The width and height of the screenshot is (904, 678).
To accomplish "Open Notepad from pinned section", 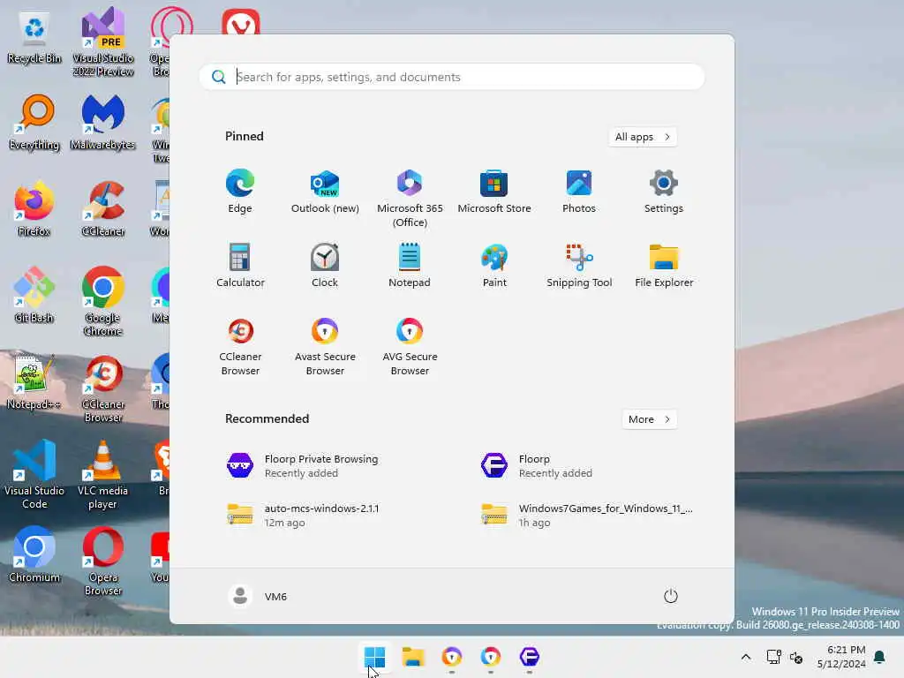I will point(410,266).
